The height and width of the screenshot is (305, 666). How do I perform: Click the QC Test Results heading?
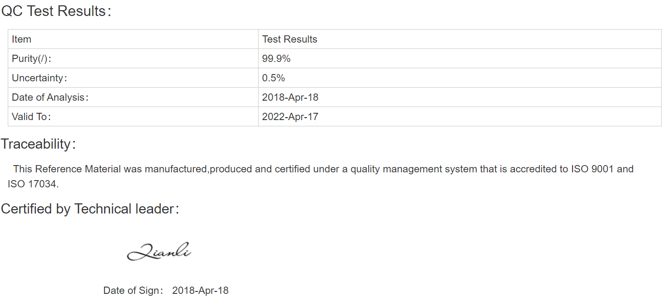click(x=57, y=12)
